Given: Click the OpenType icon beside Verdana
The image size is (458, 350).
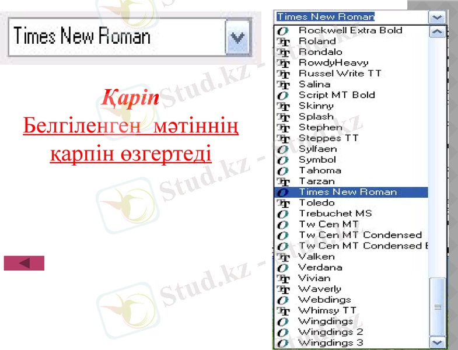Looking at the screenshot, I should coord(283,268).
